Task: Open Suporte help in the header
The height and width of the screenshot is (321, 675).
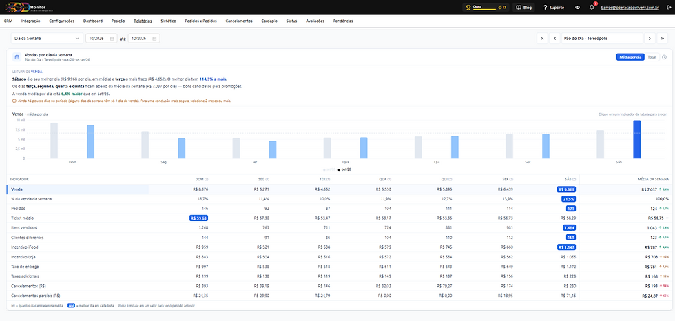Action: pos(554,8)
